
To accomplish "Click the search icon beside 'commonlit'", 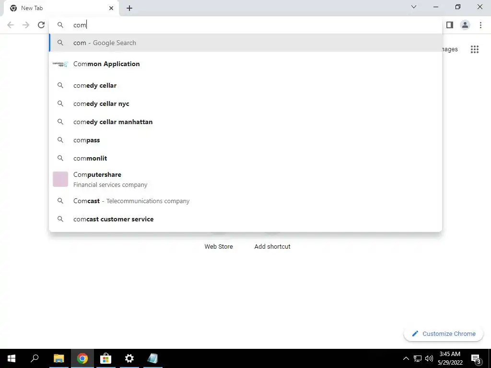I will tap(60, 158).
